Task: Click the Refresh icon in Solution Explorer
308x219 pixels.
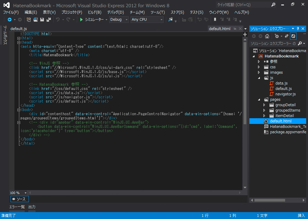Action: [293, 36]
